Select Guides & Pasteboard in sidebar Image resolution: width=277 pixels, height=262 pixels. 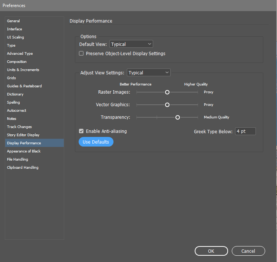pyautogui.click(x=24, y=86)
